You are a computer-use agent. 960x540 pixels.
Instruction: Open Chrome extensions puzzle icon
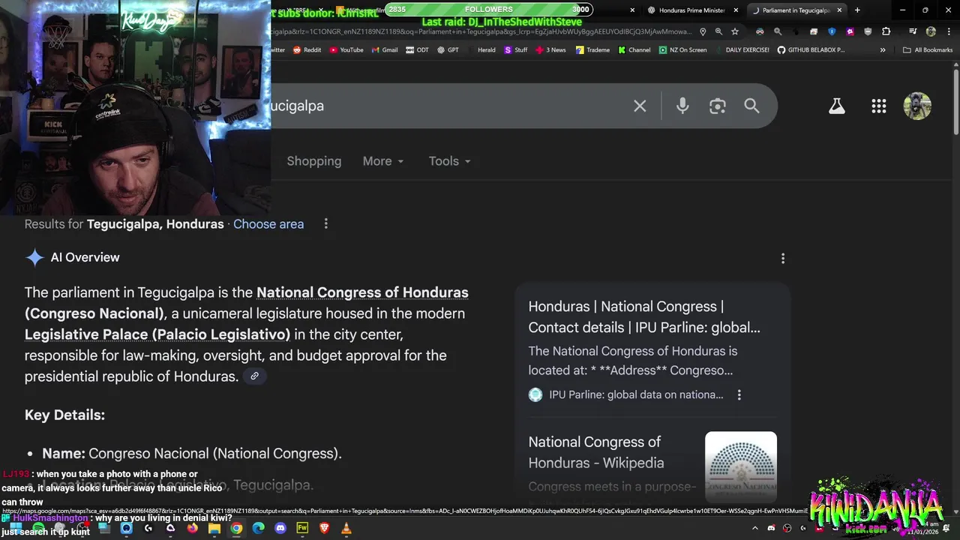click(886, 31)
